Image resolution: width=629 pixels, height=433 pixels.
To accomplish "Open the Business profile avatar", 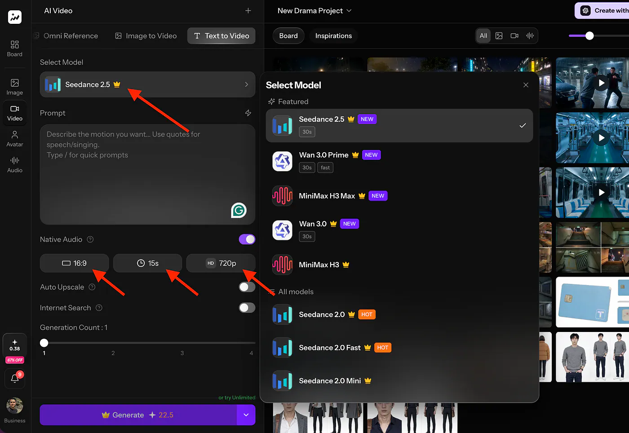I will coord(15,406).
